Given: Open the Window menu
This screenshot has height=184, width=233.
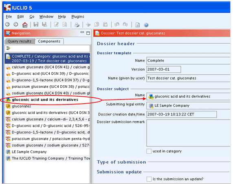Looking at the screenshot, I should pyautogui.click(x=46, y=17).
